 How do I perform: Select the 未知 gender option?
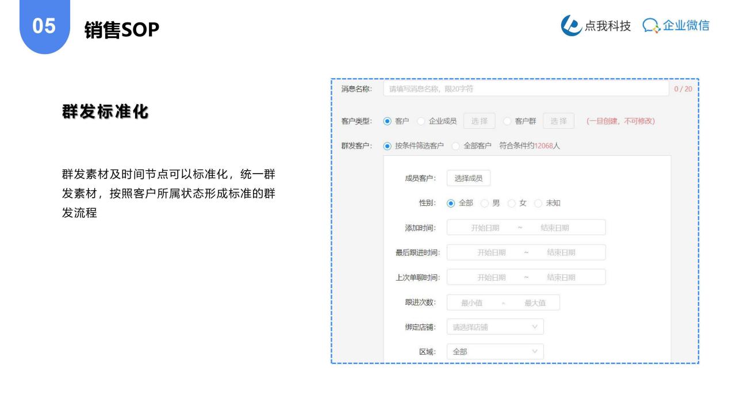point(538,203)
